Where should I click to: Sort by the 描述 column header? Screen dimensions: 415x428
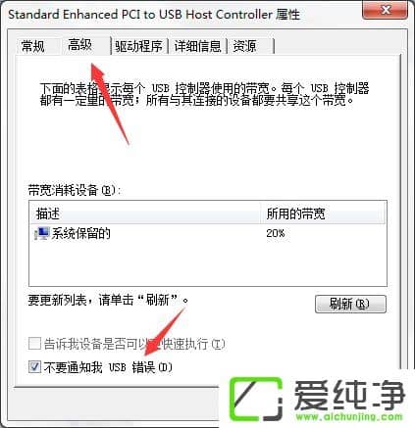(x=145, y=214)
